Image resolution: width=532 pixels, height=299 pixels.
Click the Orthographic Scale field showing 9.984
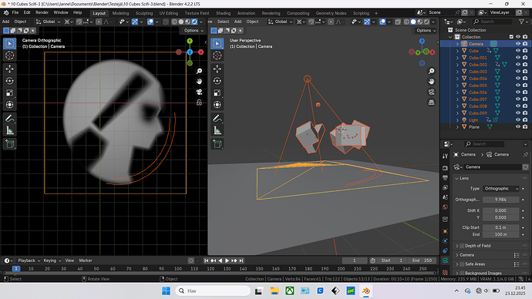click(501, 200)
